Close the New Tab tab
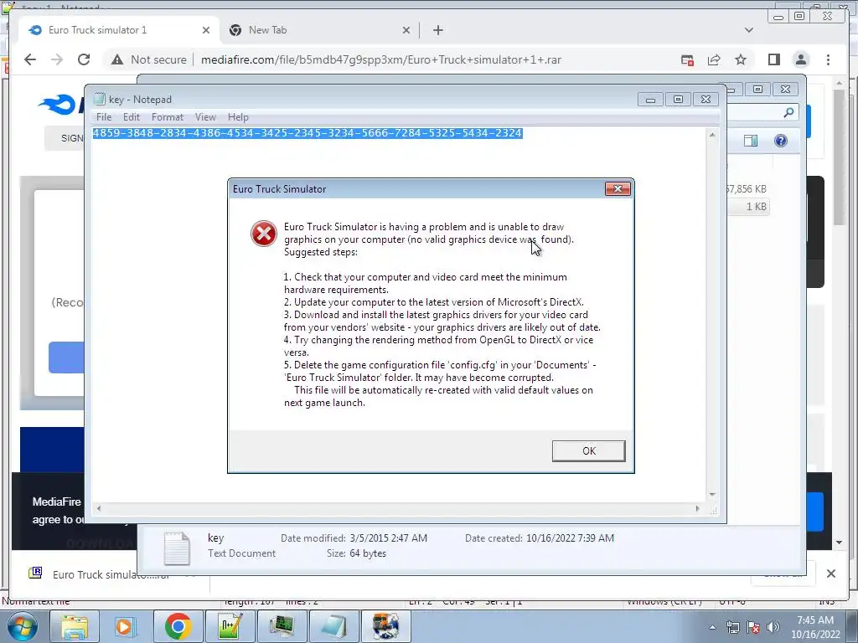This screenshot has width=858, height=643. (x=406, y=30)
